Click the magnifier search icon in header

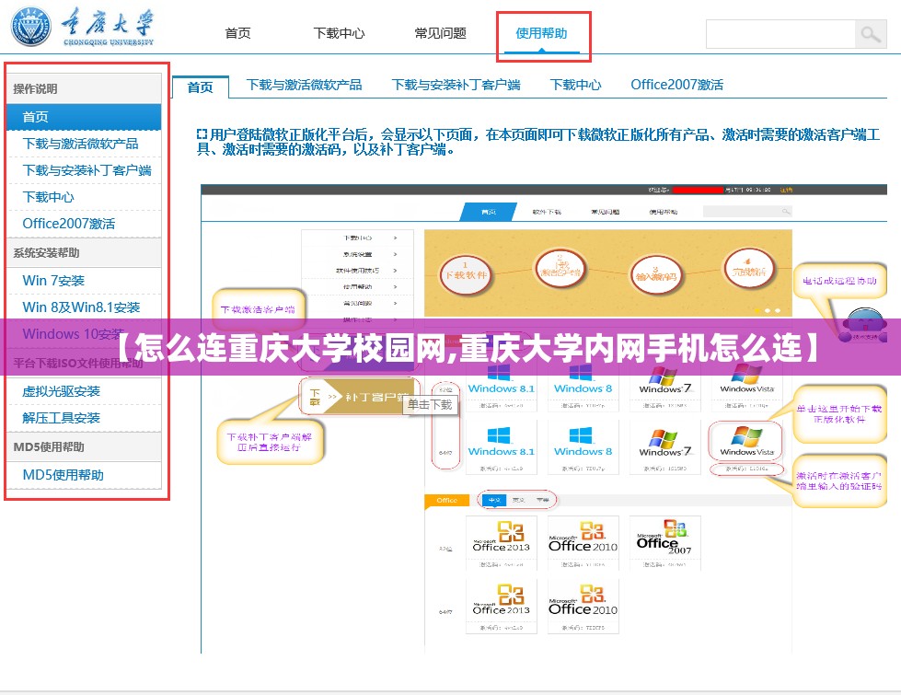871,34
